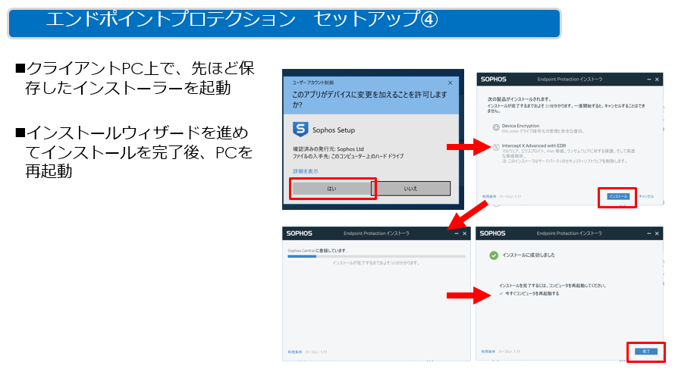Image resolution: width=675 pixels, height=372 pixels.
Task: Open the 詳細を表示 link
Action: pyautogui.click(x=306, y=171)
